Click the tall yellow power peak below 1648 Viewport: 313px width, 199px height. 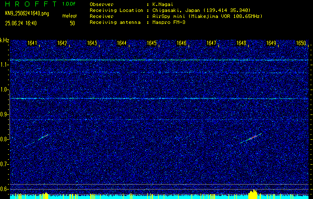pyautogui.click(x=253, y=194)
